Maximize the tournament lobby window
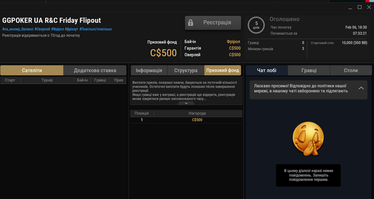 click(x=359, y=7)
